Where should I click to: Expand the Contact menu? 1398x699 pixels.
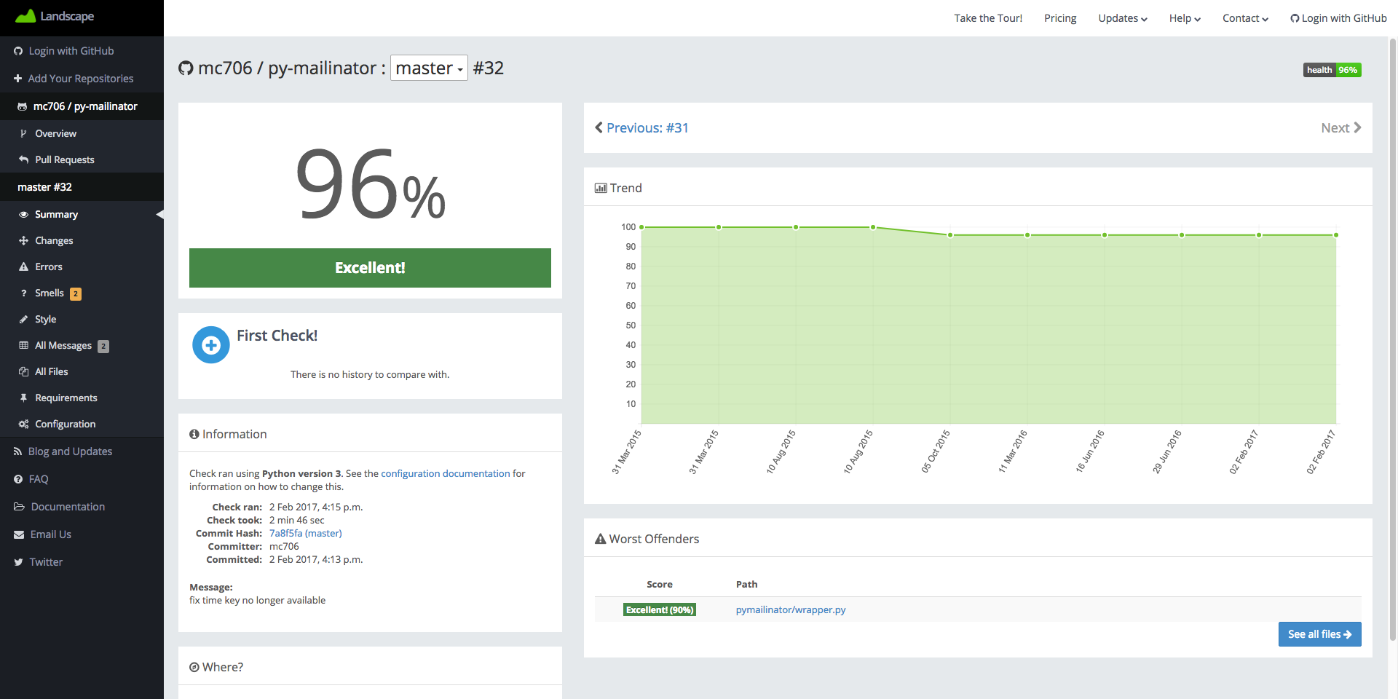tap(1245, 18)
